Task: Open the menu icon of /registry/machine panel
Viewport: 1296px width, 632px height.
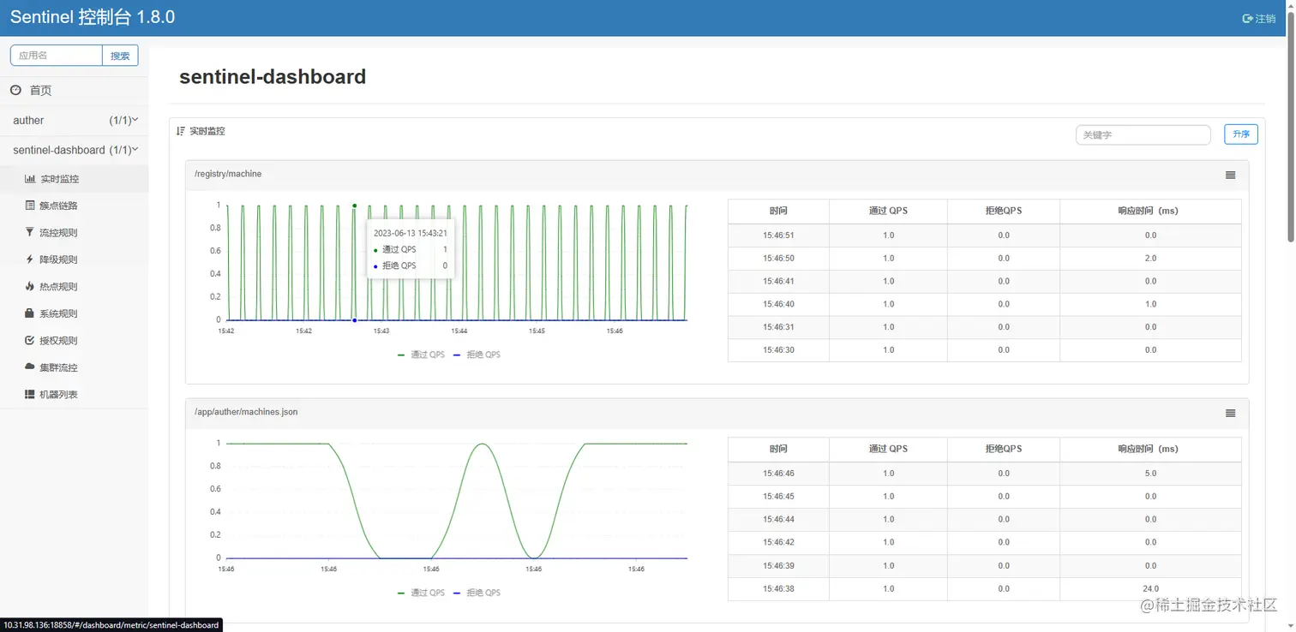Action: click(x=1230, y=175)
